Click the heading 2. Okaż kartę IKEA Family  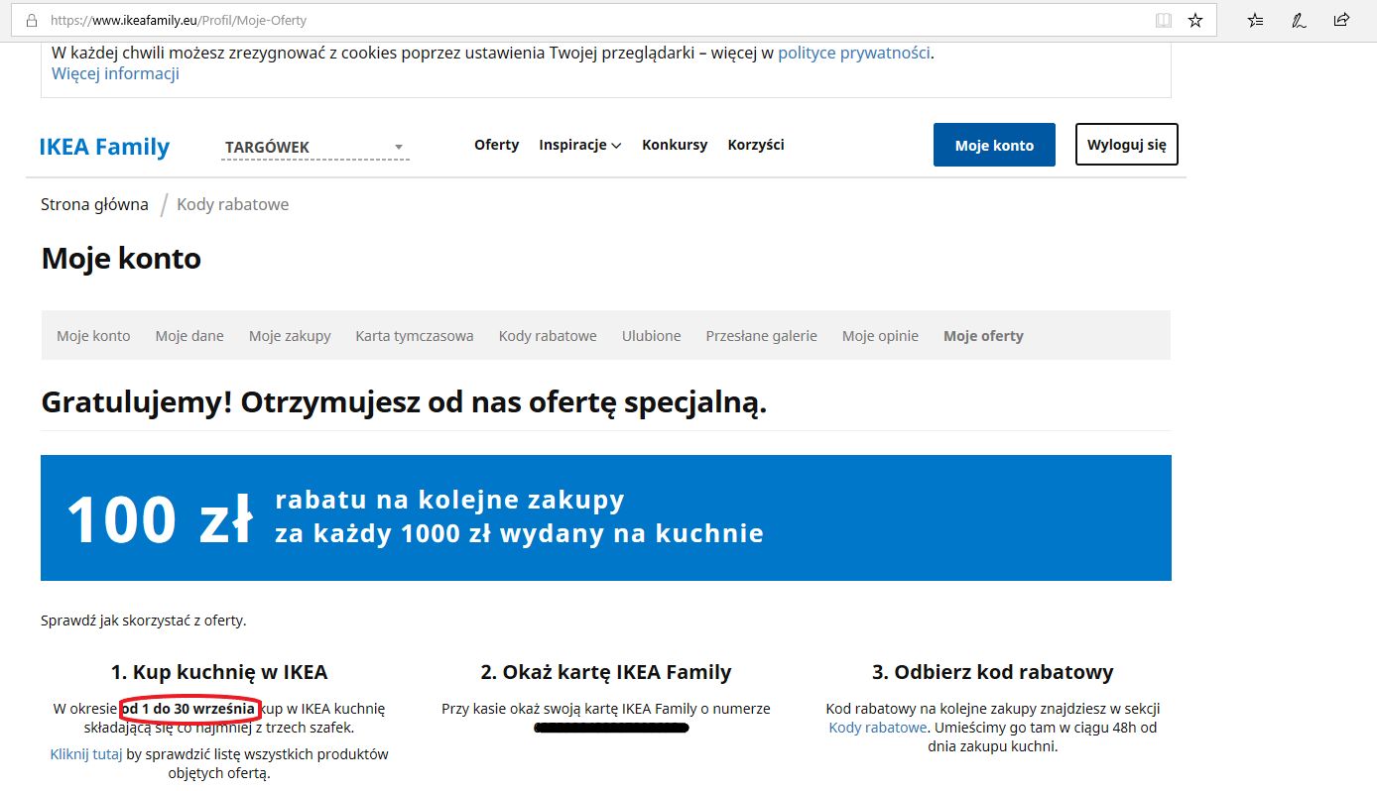coord(606,672)
